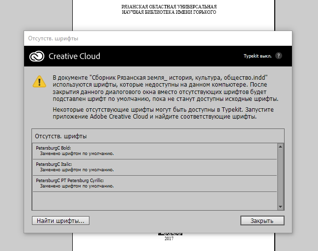Click the Typekit help question mark icon
This screenshot has height=251, width=318.
(279, 56)
